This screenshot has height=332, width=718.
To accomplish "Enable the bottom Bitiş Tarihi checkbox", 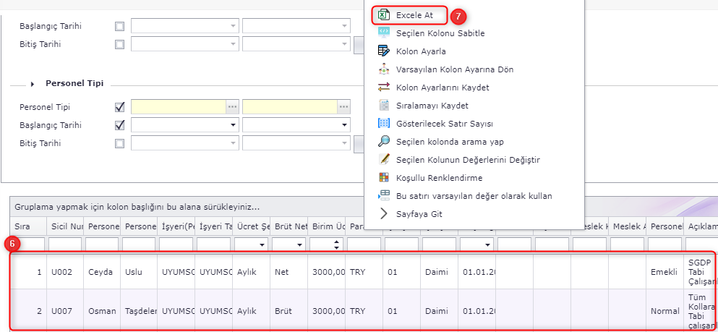I will (x=120, y=143).
